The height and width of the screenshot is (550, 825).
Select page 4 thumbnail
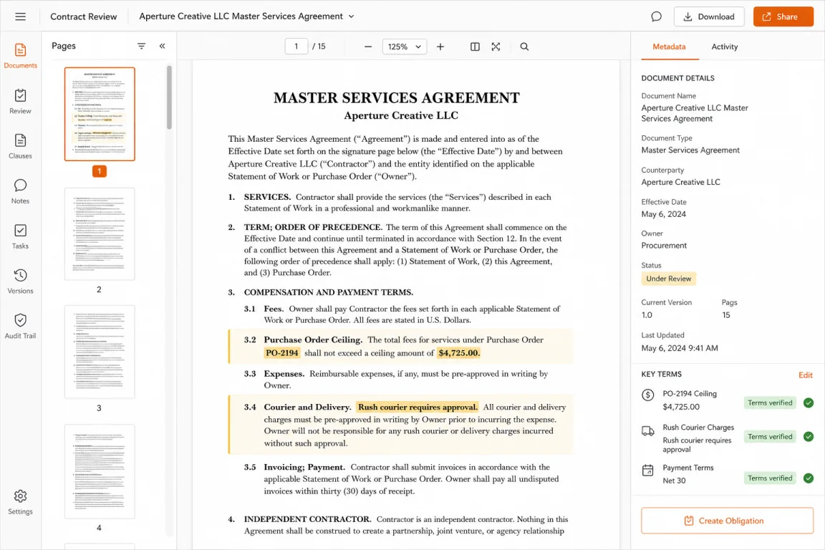100,471
